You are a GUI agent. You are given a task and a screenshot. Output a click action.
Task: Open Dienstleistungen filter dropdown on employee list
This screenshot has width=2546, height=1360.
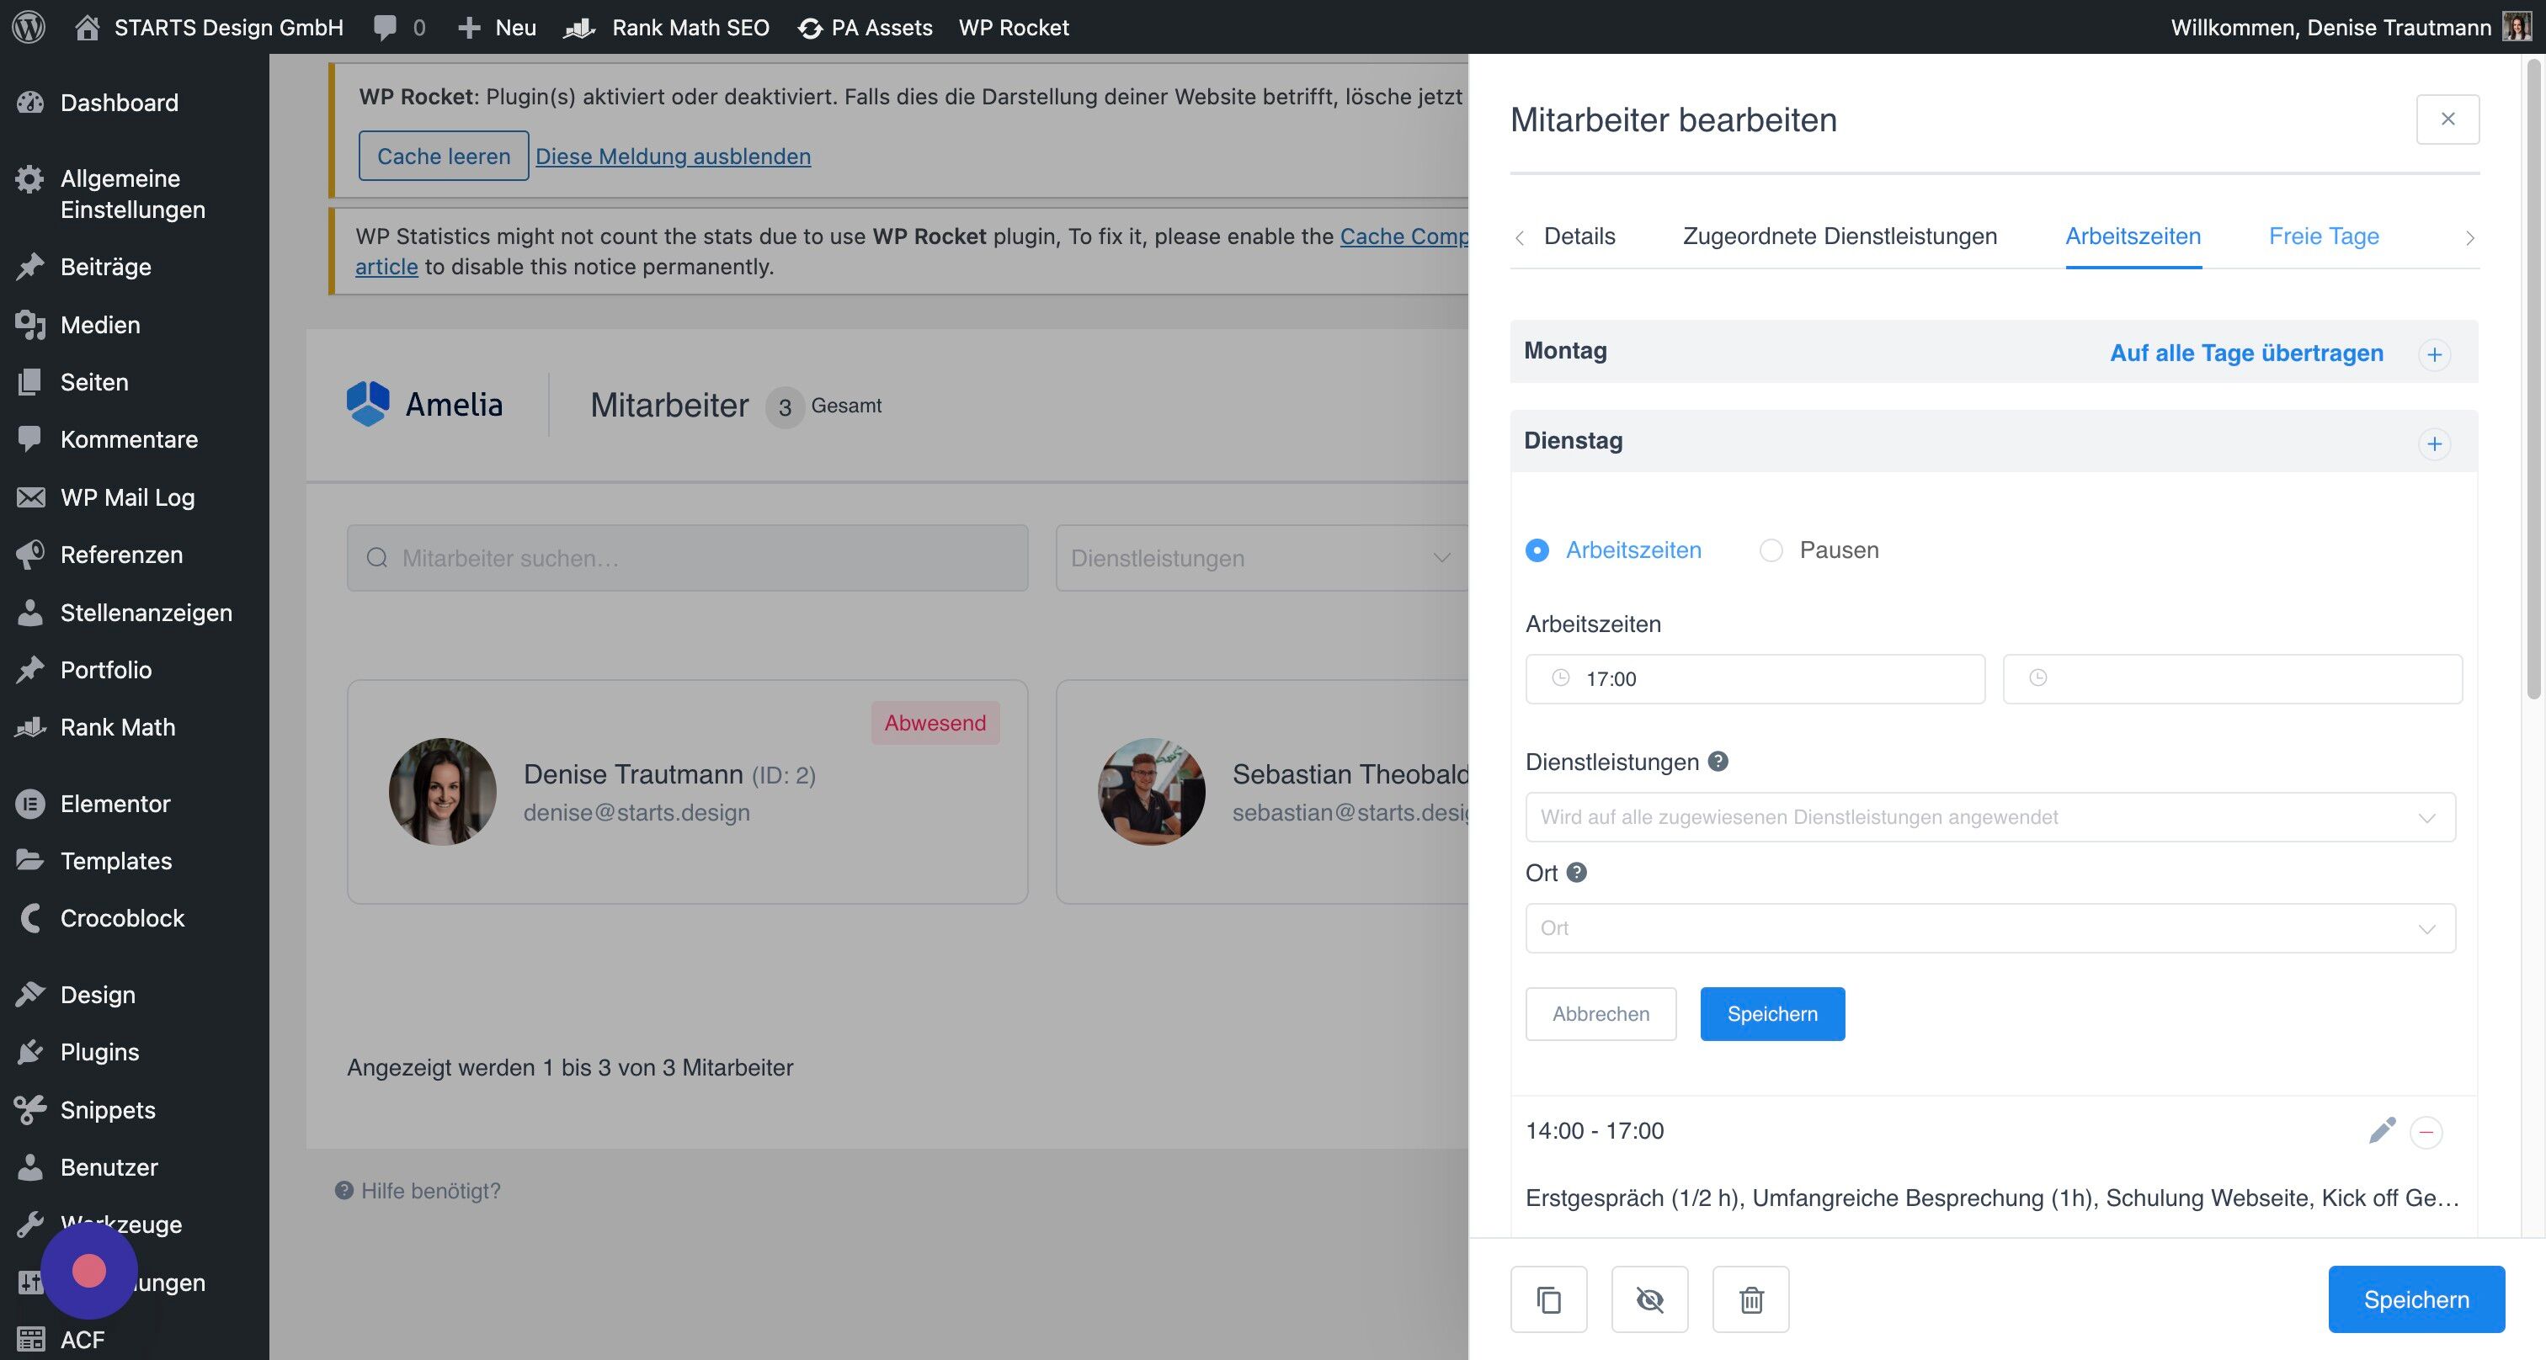click(x=1262, y=558)
